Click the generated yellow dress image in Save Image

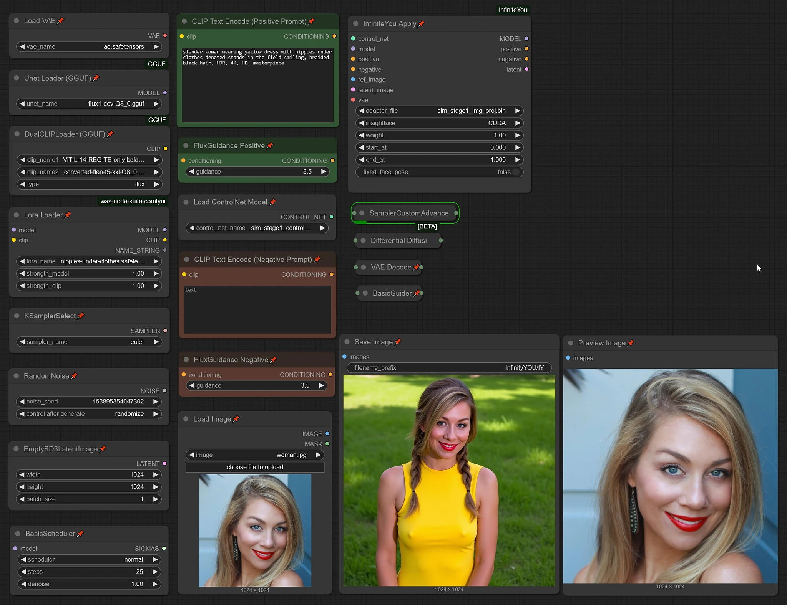449,481
